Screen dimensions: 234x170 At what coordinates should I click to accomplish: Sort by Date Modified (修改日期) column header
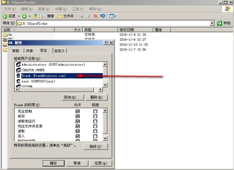[135, 30]
